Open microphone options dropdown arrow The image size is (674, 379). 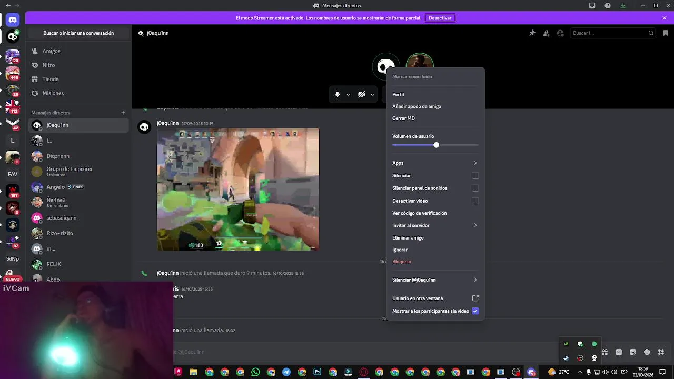tap(348, 95)
